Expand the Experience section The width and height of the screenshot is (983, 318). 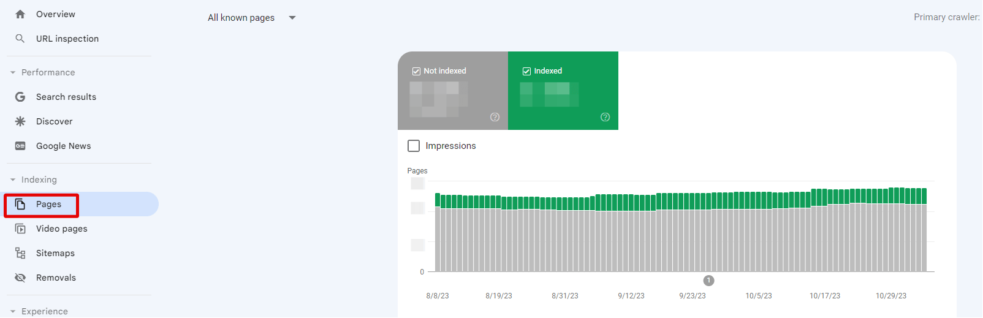pyautogui.click(x=13, y=311)
